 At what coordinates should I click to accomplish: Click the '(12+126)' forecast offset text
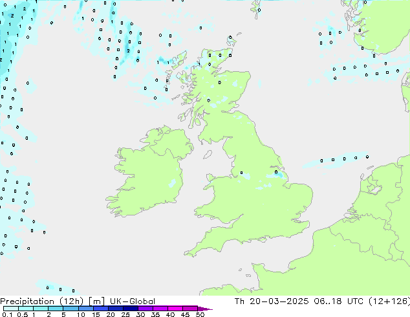389,301
